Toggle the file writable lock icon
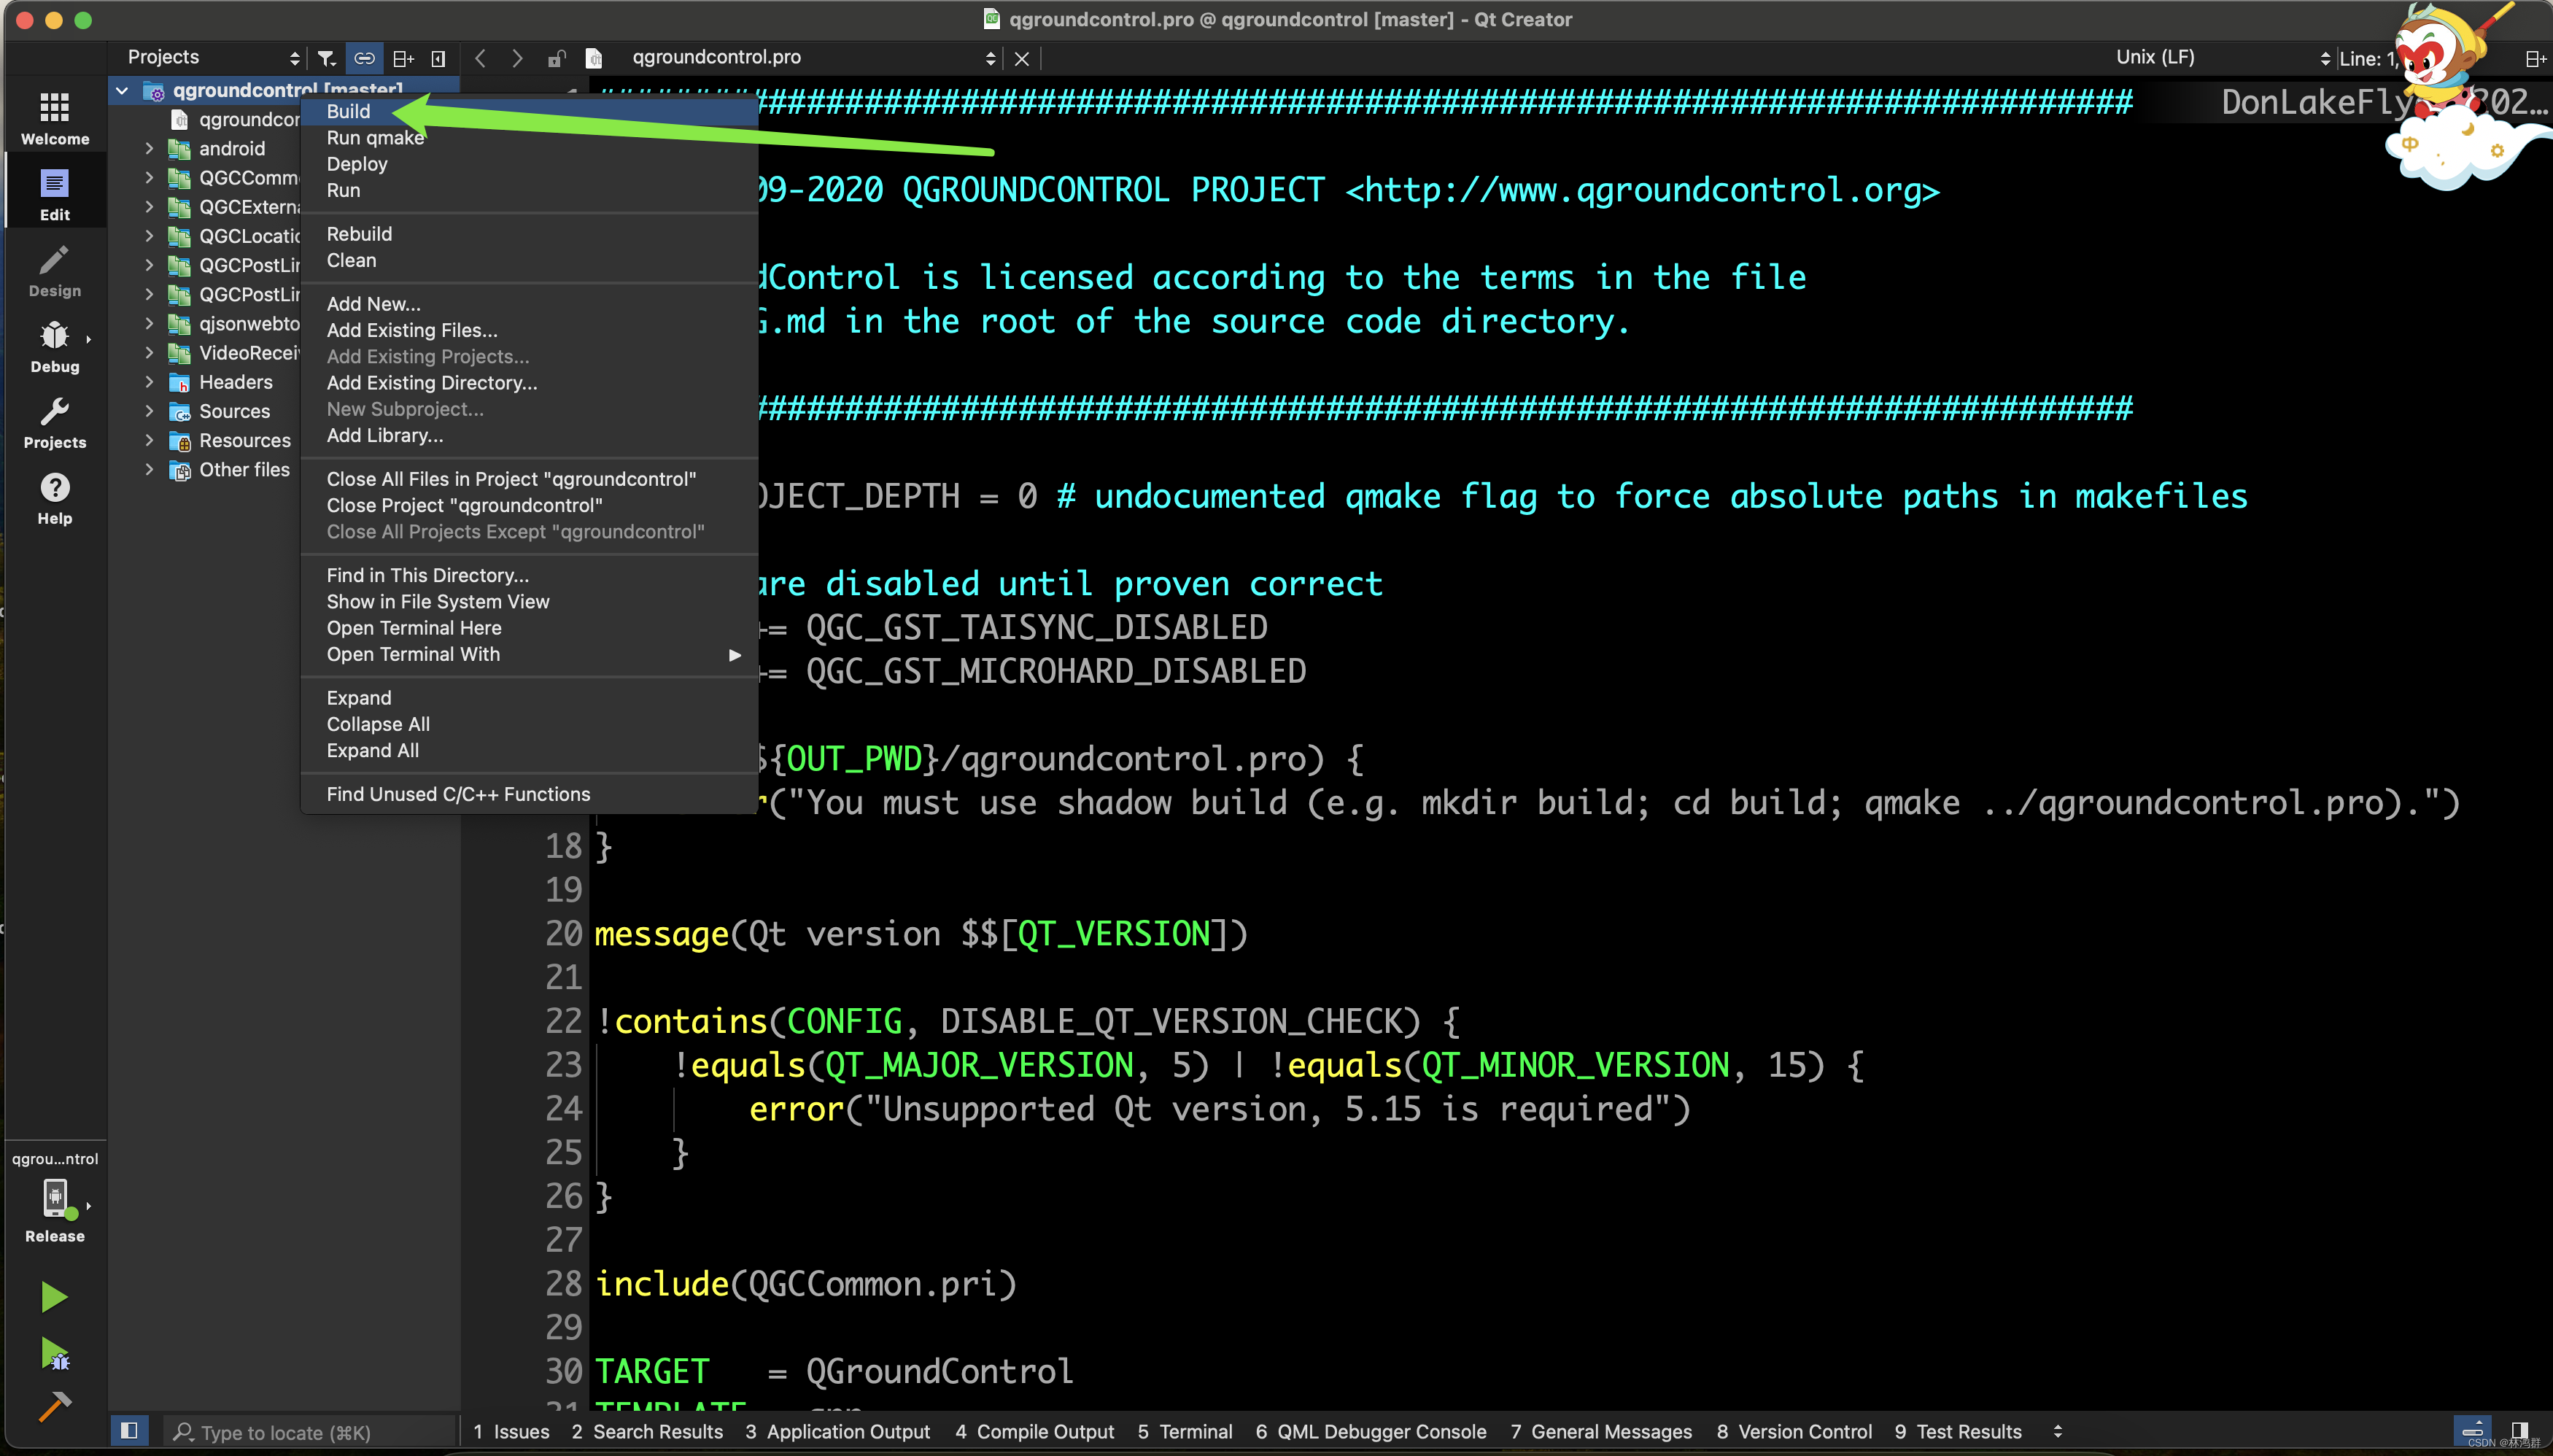 coord(556,58)
